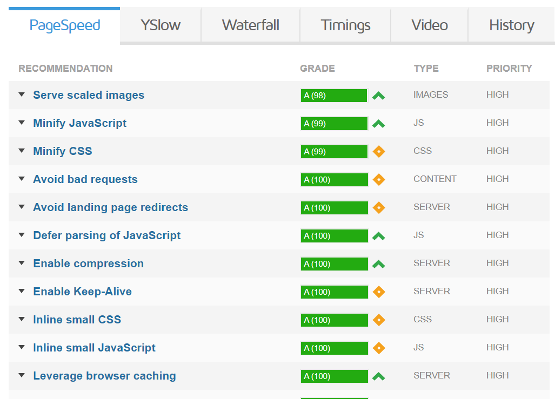Click green up-arrow icon beside Defer parsing of JavaScript
This screenshot has width=555, height=399.
click(x=378, y=236)
